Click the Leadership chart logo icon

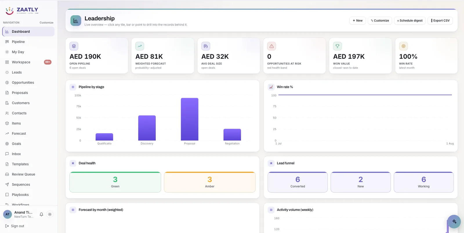click(x=76, y=21)
